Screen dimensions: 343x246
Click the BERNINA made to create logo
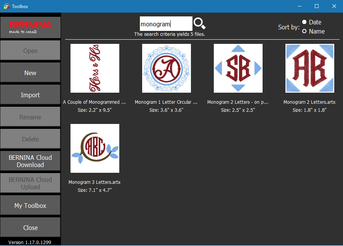[x=30, y=27]
